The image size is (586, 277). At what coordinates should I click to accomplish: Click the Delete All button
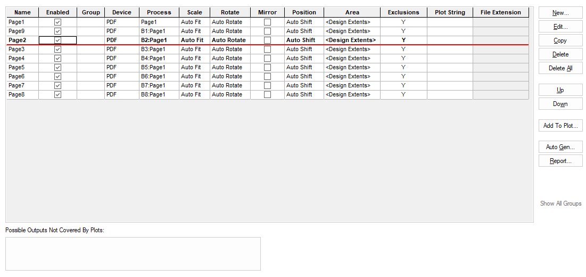(x=560, y=68)
